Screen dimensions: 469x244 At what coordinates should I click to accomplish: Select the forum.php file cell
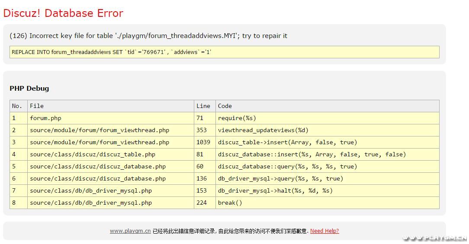[111, 118]
